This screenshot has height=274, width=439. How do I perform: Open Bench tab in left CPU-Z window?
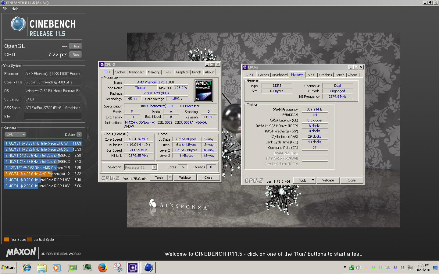point(197,72)
